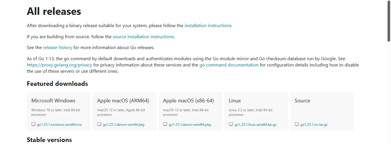Select the Apple macOS (ARM64) card title
Image resolution: width=391 pixels, height=144 pixels.
click(123, 101)
